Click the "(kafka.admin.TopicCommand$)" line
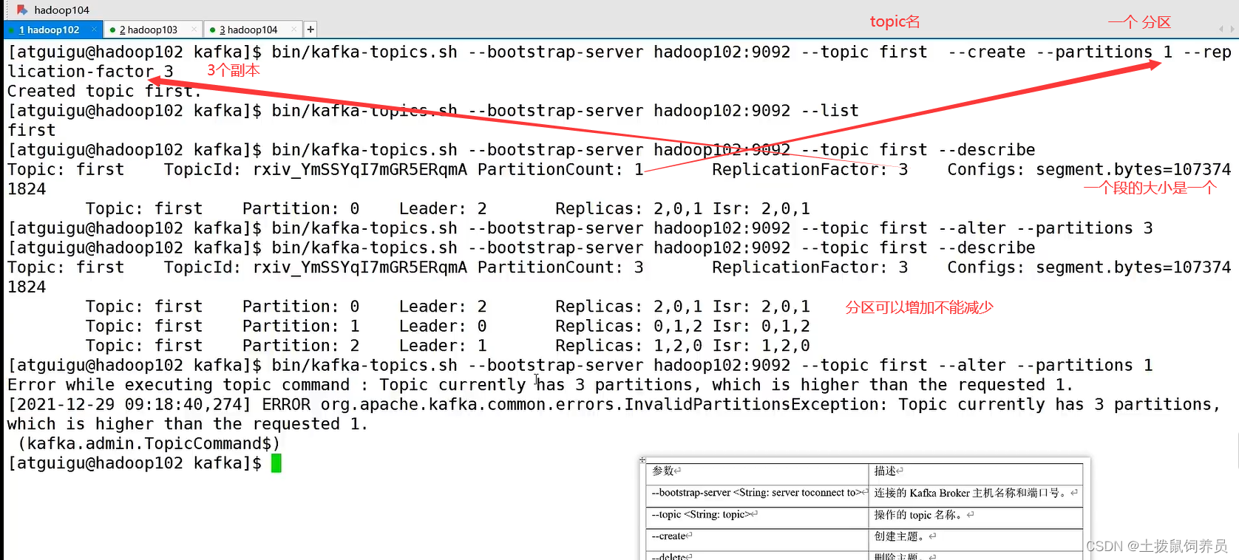The image size is (1239, 560). tap(149, 443)
